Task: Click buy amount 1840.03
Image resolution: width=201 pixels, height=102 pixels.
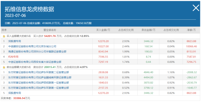Action: click(103, 83)
